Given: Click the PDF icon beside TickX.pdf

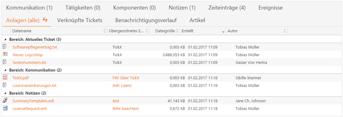Looking at the screenshot, I should click(x=5, y=77).
